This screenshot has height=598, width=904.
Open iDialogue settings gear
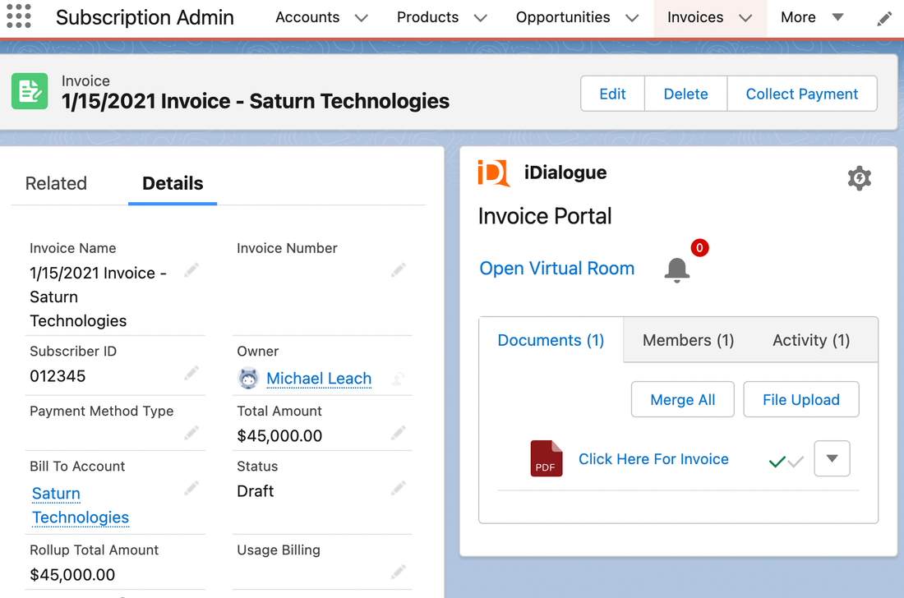point(859,178)
